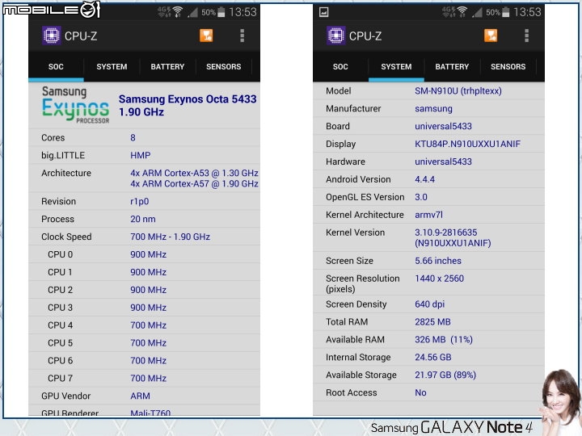Tap the Hardware row label
The image size is (582, 436).
tap(346, 161)
